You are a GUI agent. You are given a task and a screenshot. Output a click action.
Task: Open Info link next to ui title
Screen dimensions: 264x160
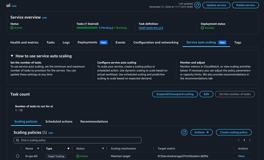[x=14, y=6]
